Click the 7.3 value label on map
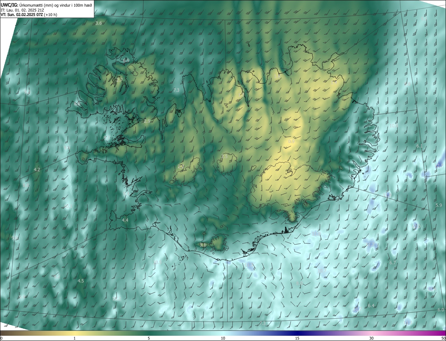446x341 pixels. coord(176,90)
